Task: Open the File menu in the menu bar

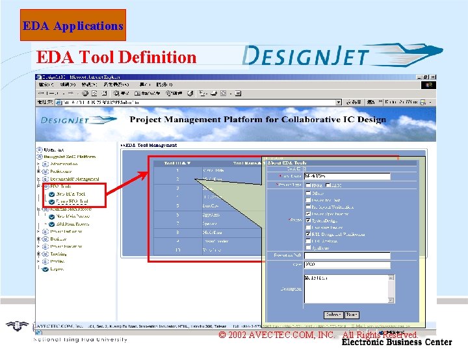Action: (45, 84)
